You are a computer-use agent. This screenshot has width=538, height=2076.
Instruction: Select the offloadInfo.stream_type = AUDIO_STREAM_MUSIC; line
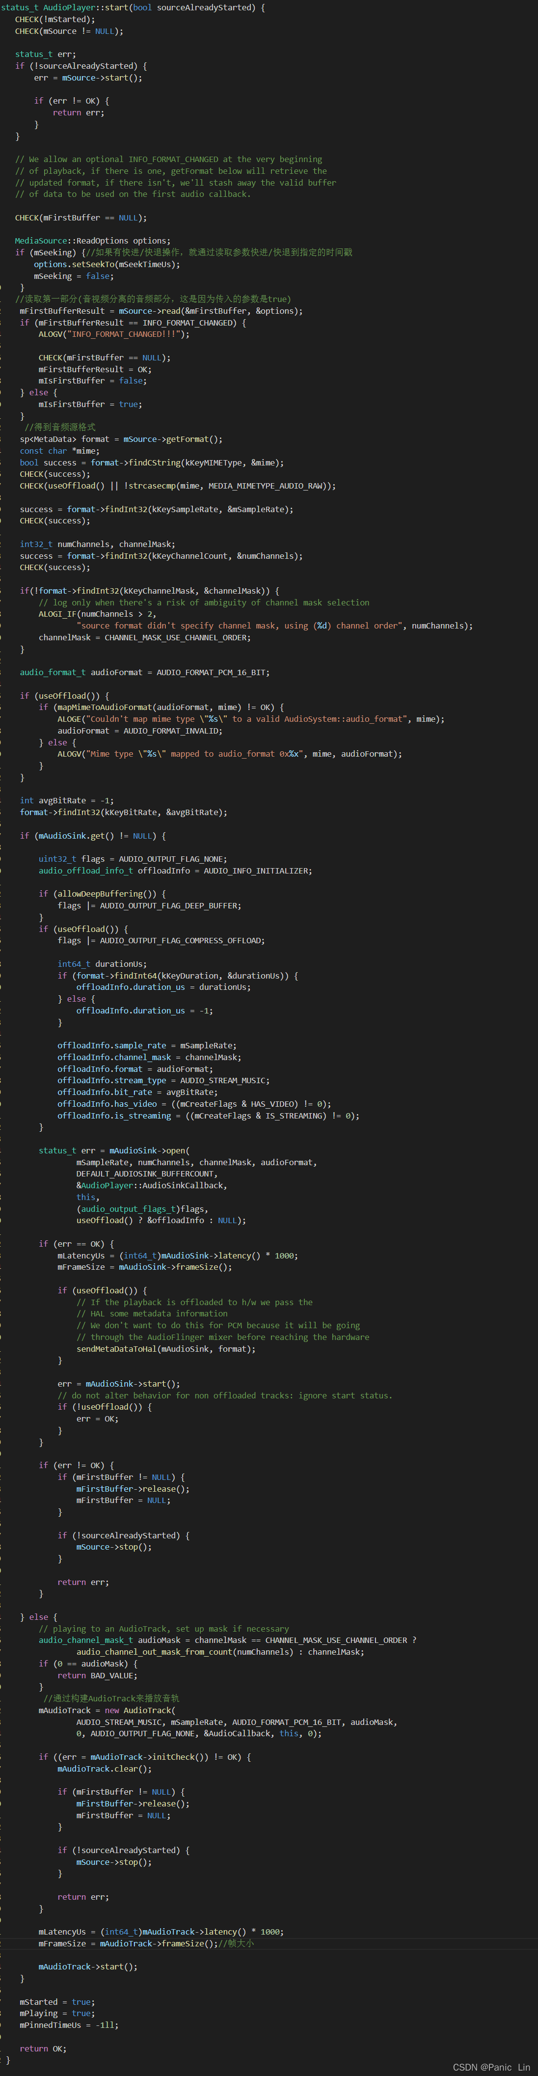pos(163,1081)
